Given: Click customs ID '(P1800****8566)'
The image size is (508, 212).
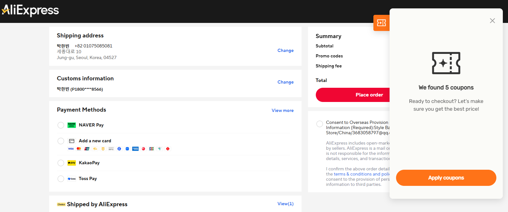Looking at the screenshot, I should [87, 89].
